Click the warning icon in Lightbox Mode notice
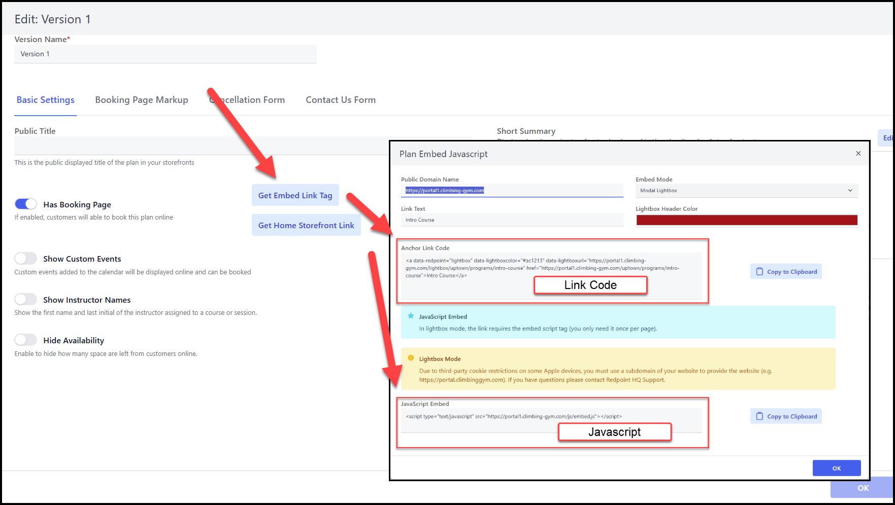895x505 pixels. tap(411, 358)
